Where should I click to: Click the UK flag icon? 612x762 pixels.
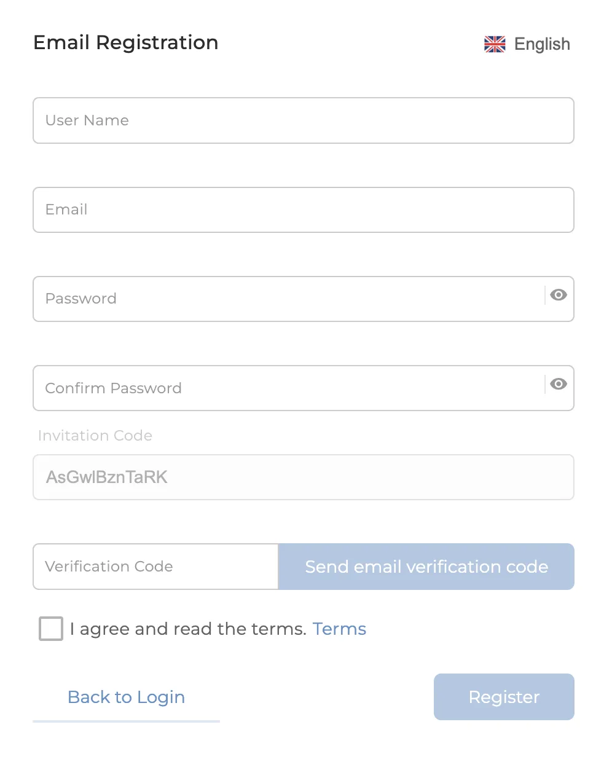point(495,44)
